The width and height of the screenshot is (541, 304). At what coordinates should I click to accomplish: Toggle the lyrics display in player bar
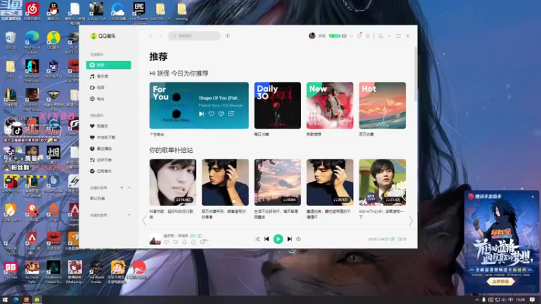[392, 239]
